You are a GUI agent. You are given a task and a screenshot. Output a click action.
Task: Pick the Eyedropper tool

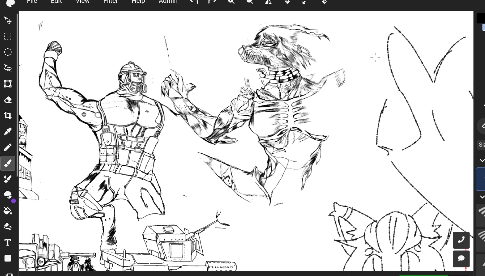[8, 131]
